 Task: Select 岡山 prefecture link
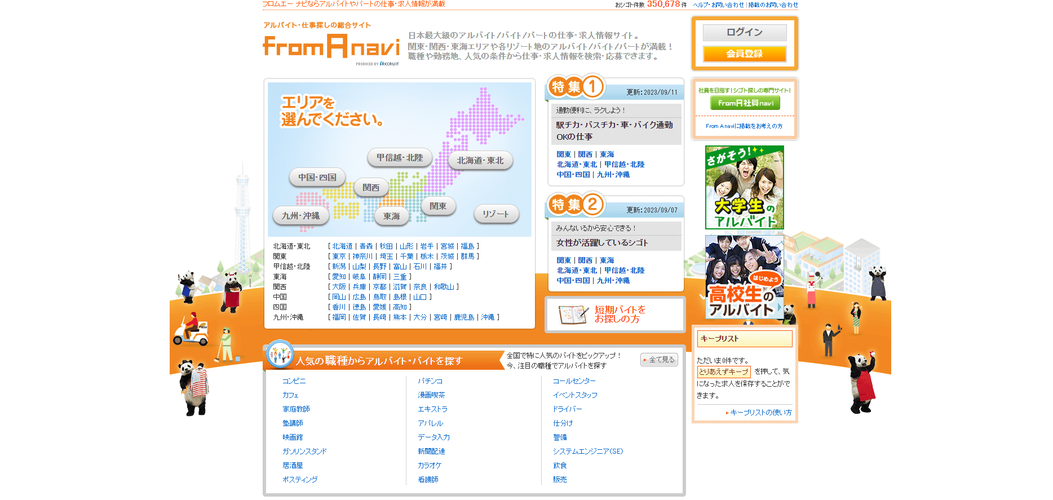tap(339, 297)
